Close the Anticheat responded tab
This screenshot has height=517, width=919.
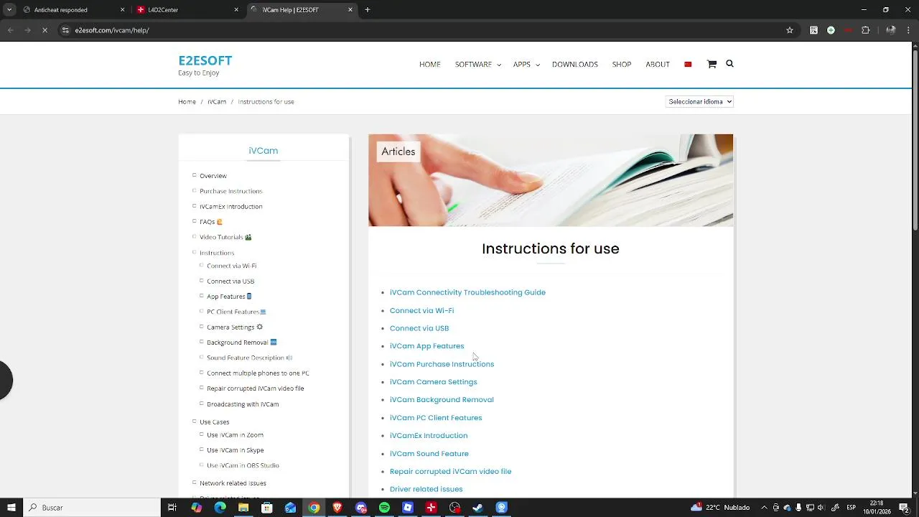click(x=122, y=10)
